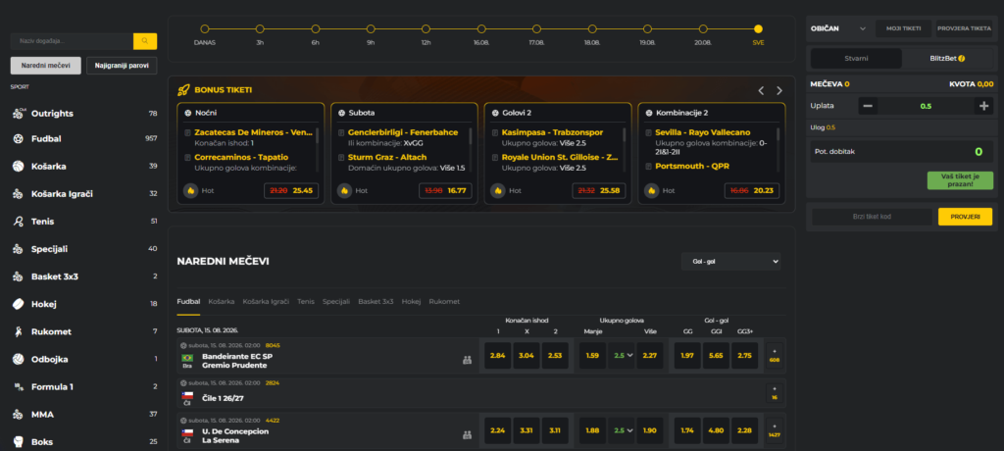1004x451 pixels.
Task: Show previous bonus tickets arrow
Action: coord(761,91)
